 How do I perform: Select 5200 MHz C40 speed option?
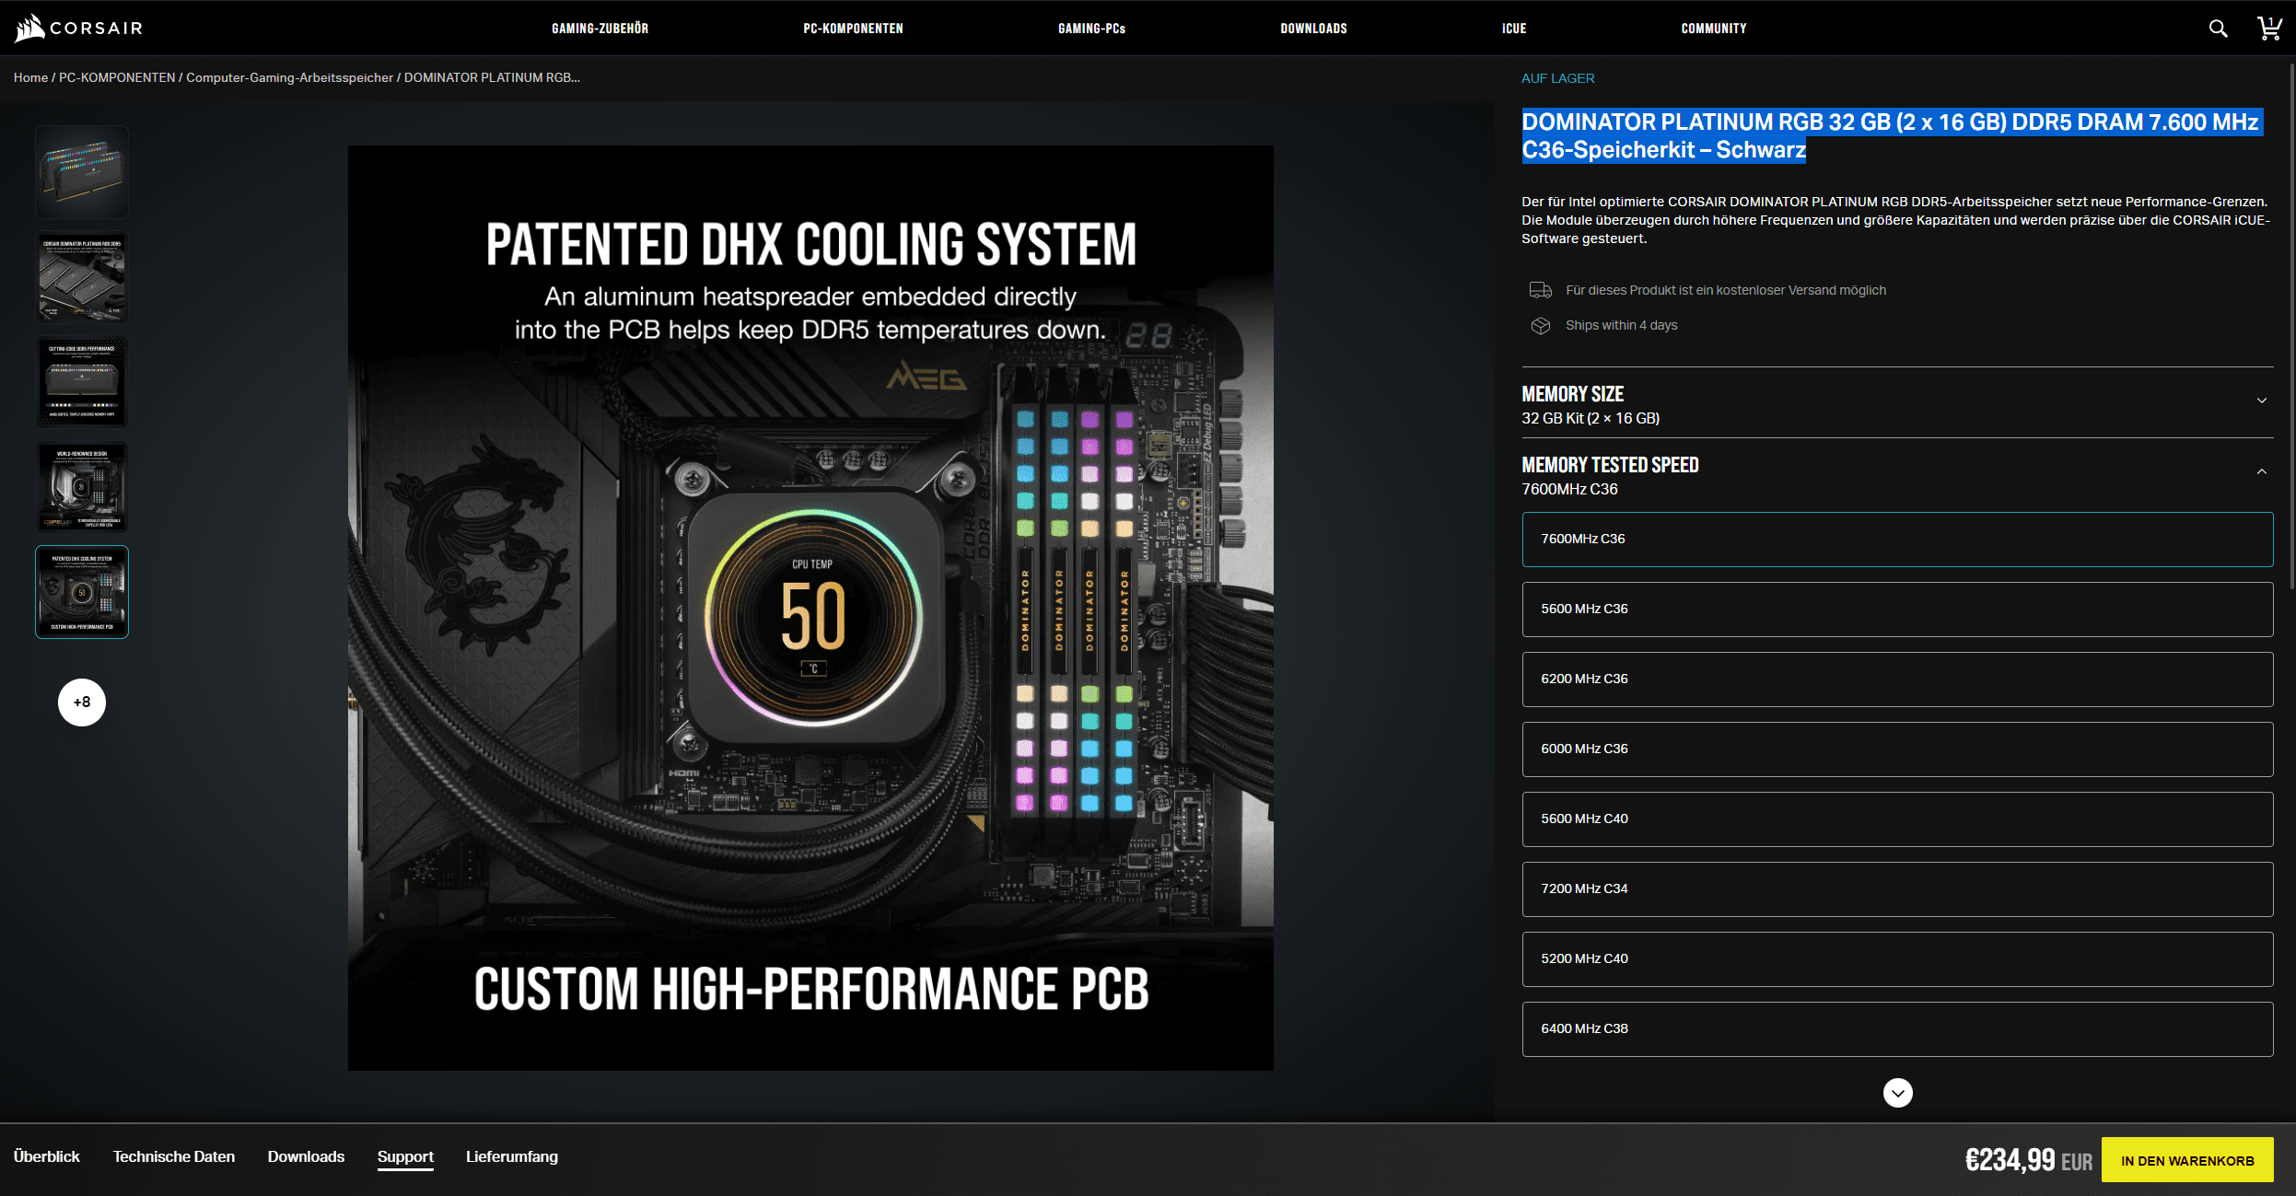(x=1897, y=959)
